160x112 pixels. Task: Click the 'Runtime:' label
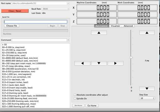coord(7,34)
